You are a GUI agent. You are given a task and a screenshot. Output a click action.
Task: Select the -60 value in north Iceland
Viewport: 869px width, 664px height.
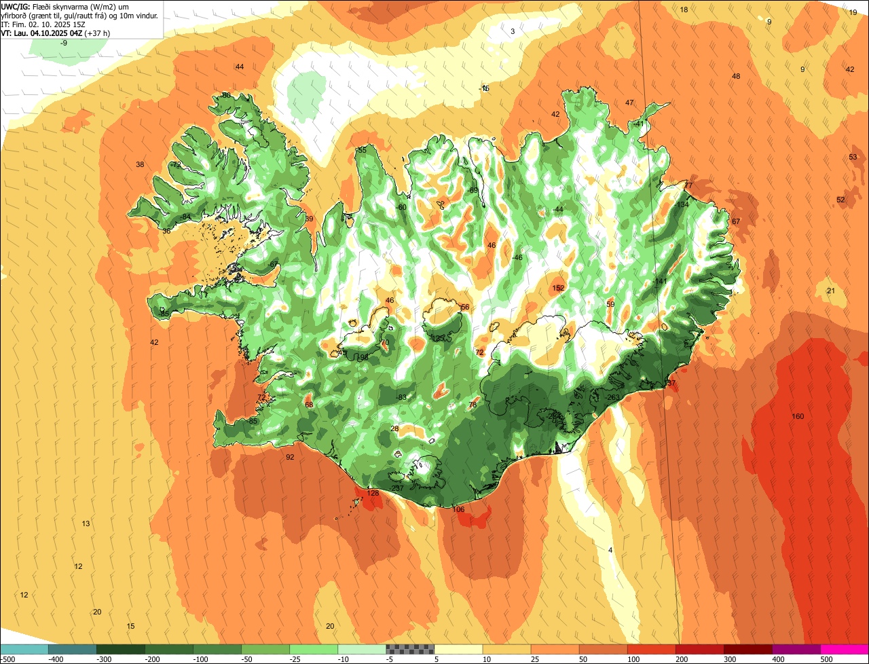tap(401, 207)
